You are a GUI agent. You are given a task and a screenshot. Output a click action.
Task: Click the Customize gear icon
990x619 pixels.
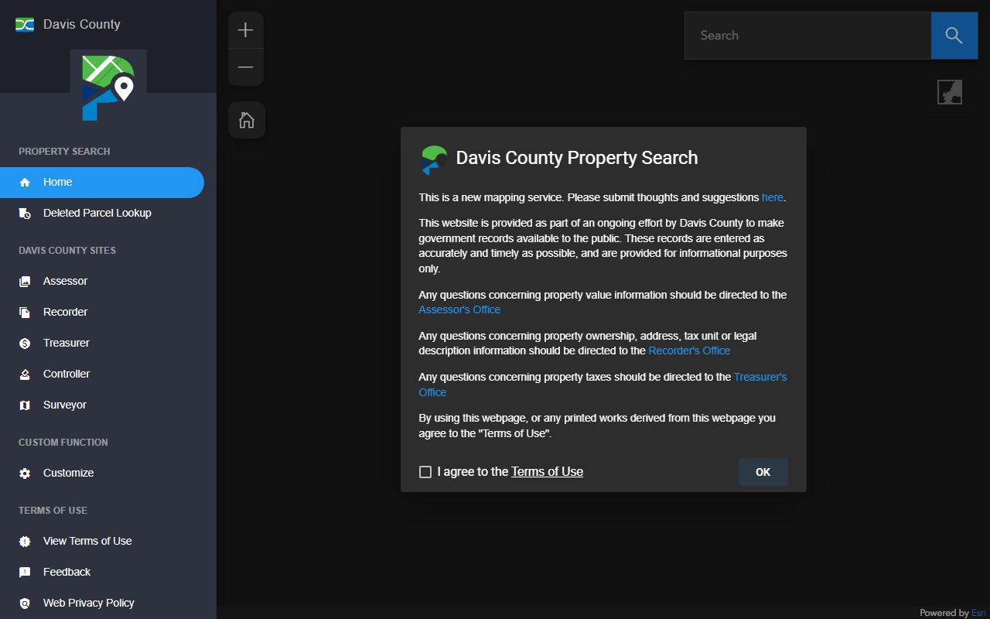point(25,474)
